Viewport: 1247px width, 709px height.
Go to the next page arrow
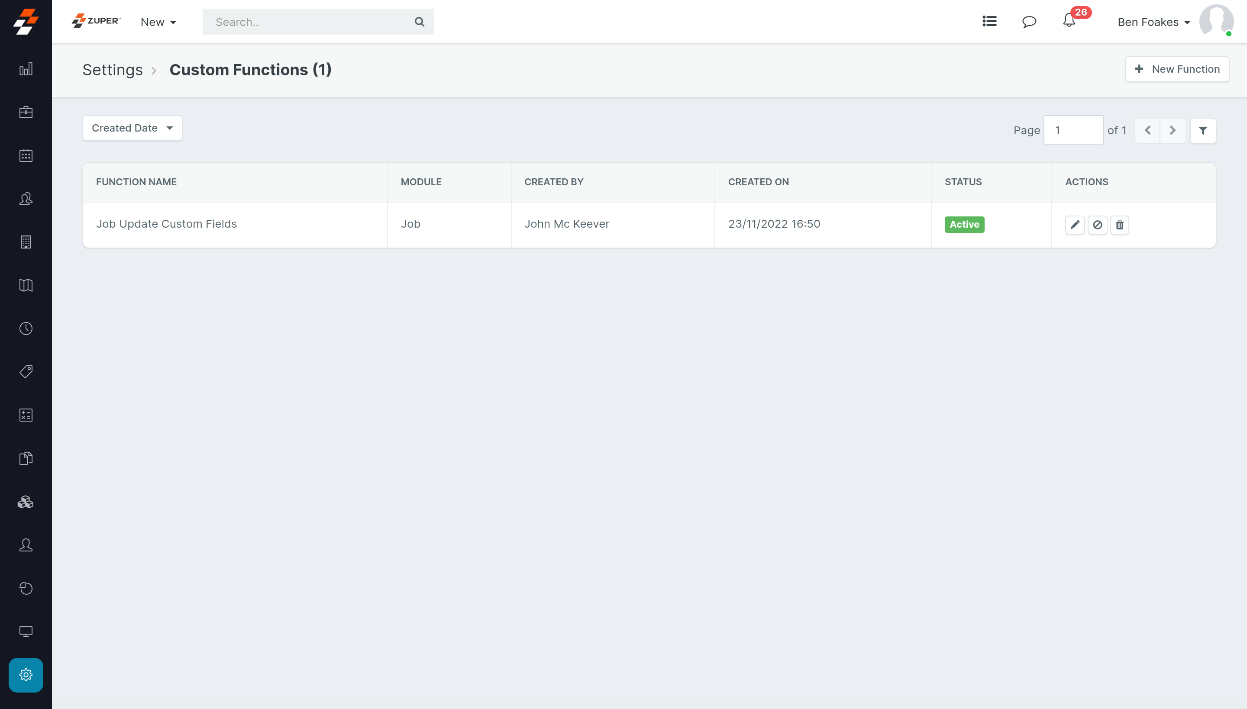point(1173,131)
